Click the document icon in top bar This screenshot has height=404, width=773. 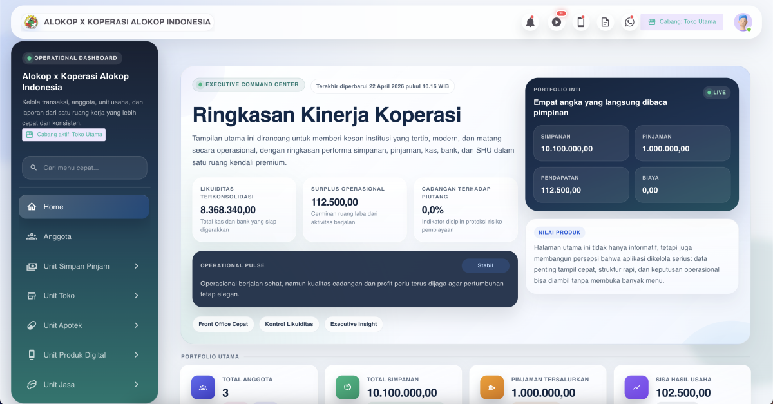click(x=605, y=22)
